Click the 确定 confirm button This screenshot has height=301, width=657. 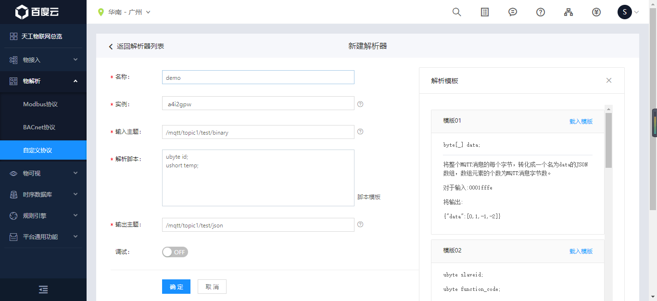tap(176, 287)
